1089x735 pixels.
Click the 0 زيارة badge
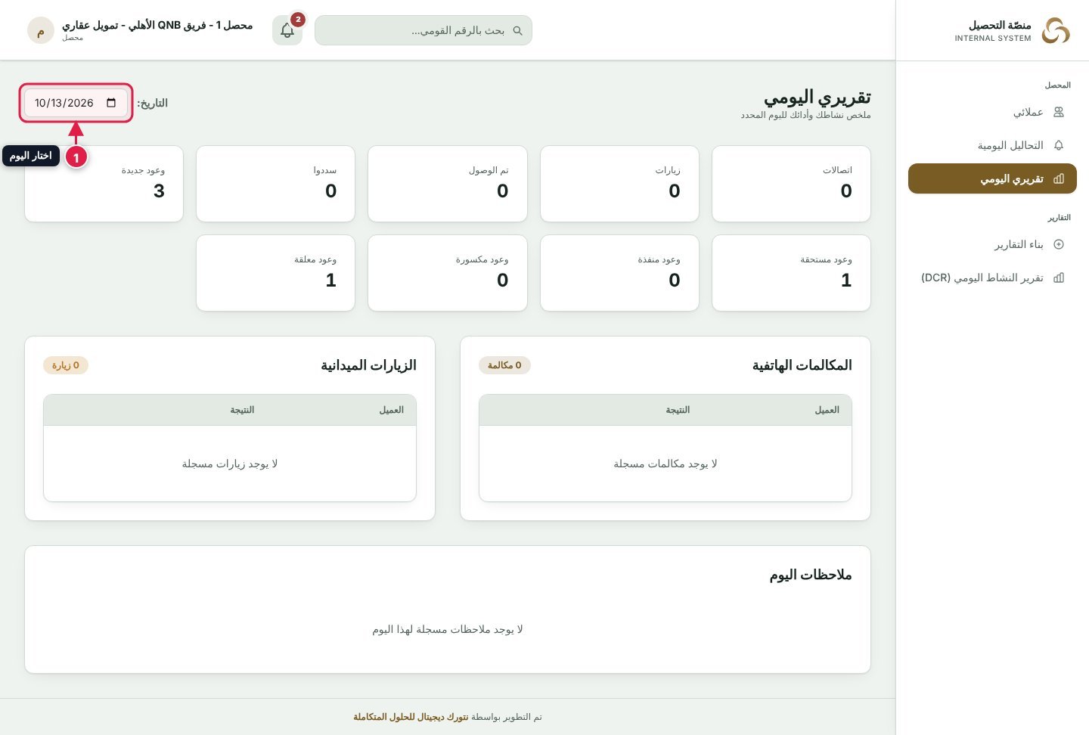(66, 365)
